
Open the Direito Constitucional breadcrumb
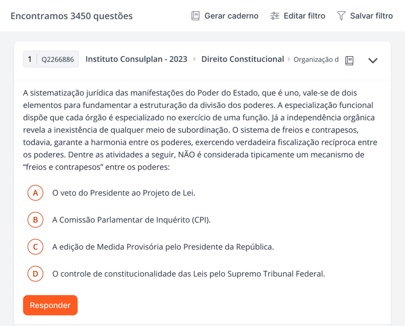(x=242, y=59)
